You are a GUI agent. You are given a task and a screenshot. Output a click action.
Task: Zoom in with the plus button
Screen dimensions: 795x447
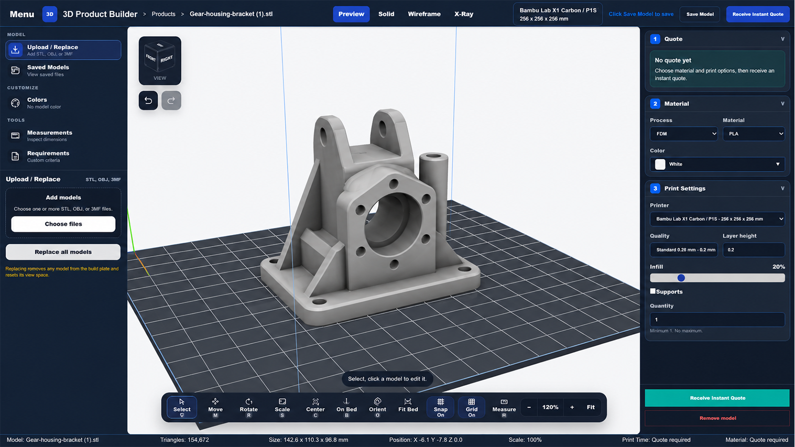point(572,407)
